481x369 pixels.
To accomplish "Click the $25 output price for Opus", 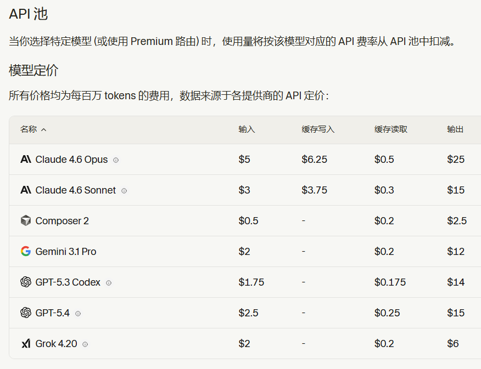I will [456, 159].
